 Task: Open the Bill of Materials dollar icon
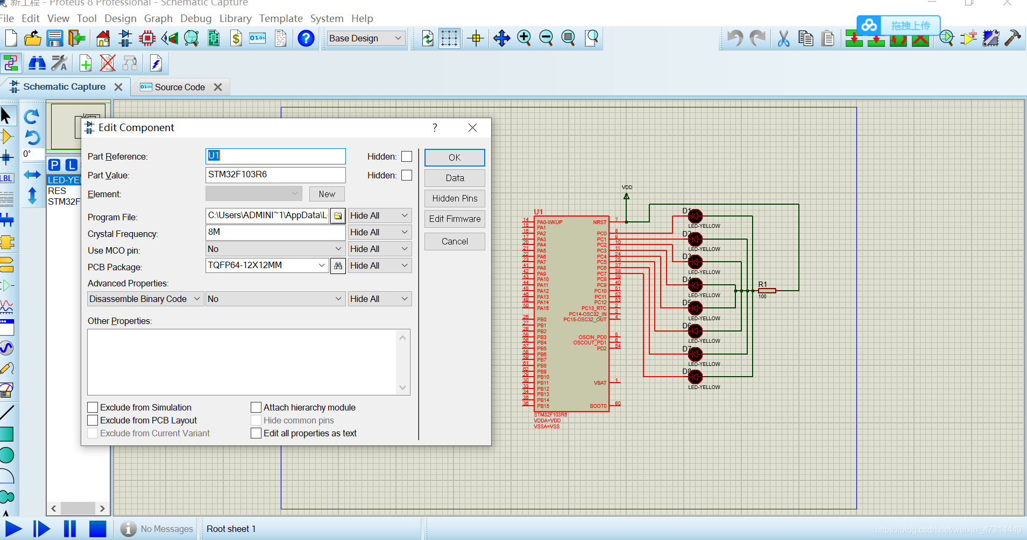click(236, 39)
